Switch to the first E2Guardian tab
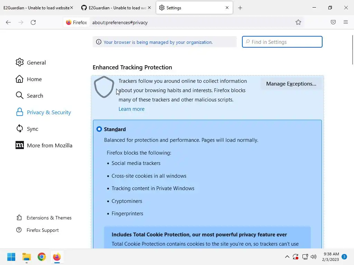This screenshot has width=354, height=265. pos(36,8)
